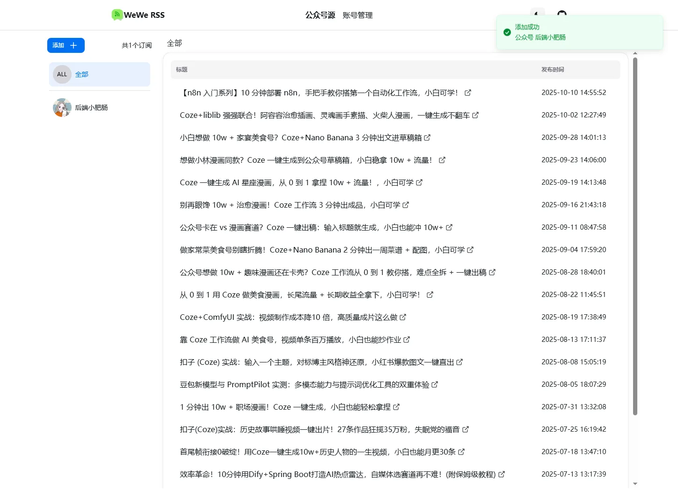This screenshot has width=678, height=499.
Task: Click the timestamp 2025-09-16 21:43:18
Action: pyautogui.click(x=574, y=205)
